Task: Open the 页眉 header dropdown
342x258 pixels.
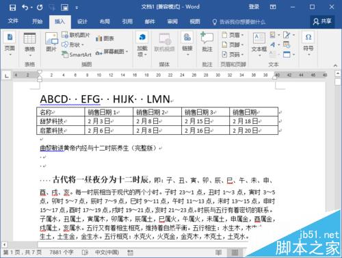Action: click(233, 35)
